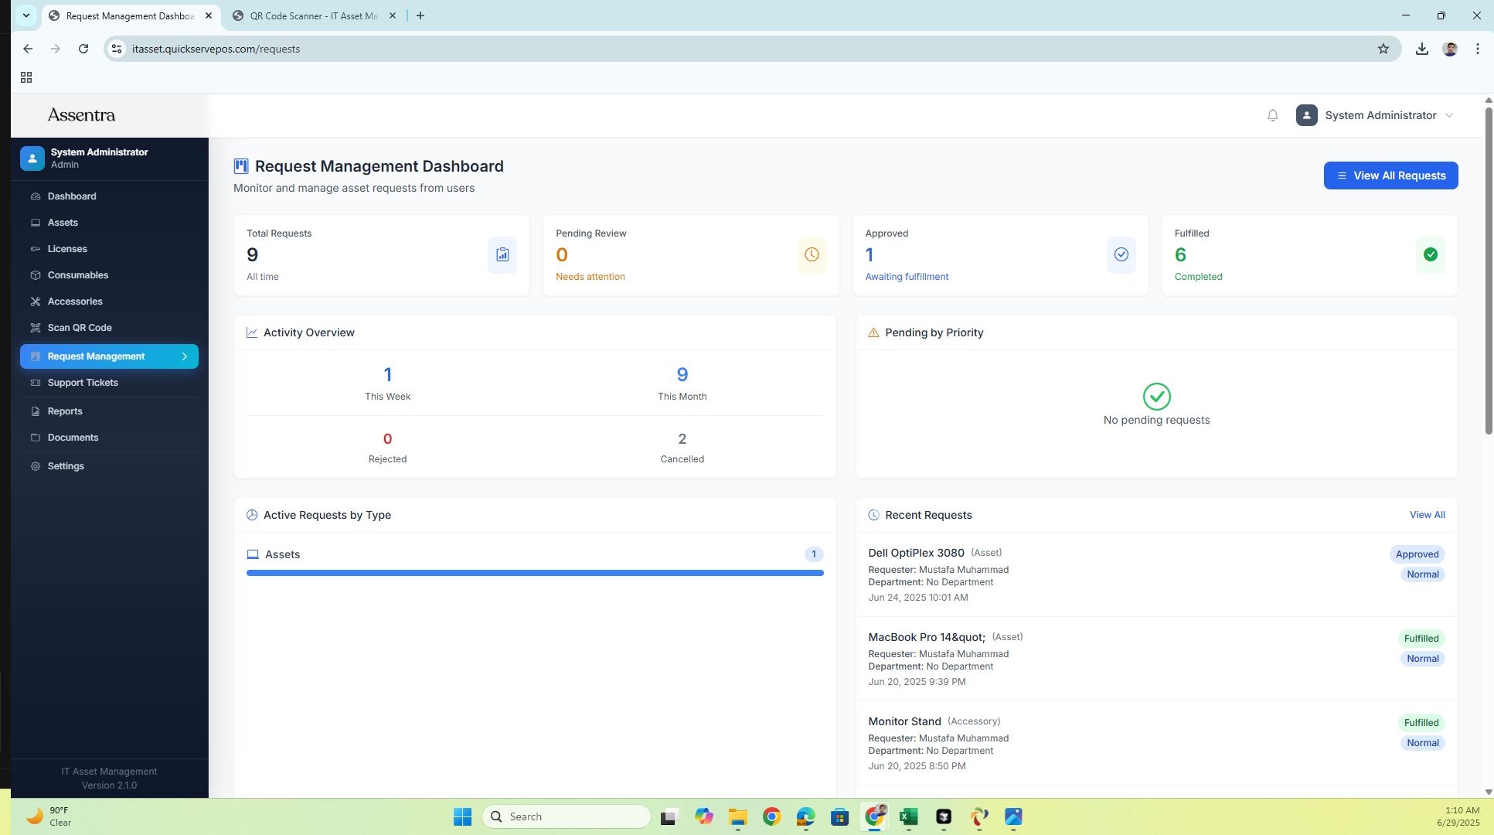Bookmark this page with star icon
This screenshot has width=1494, height=835.
coord(1383,49)
